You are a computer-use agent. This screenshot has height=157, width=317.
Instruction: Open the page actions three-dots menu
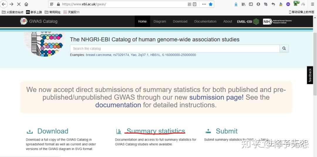point(204,4)
